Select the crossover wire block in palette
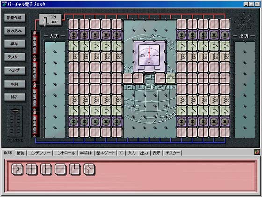Image resolution: width=262 pixels, height=197 pixels. point(17,169)
